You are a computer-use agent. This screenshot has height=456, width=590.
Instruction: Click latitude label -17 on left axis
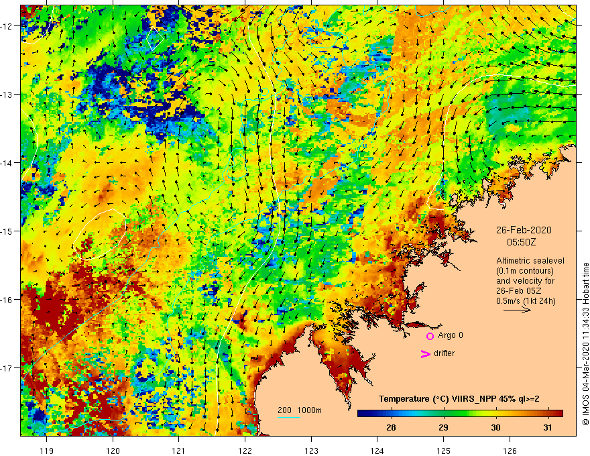point(7,368)
